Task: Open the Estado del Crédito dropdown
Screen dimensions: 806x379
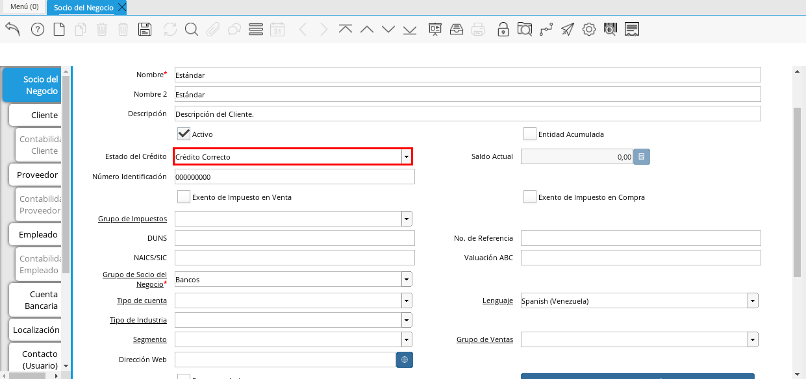Action: pyautogui.click(x=406, y=157)
